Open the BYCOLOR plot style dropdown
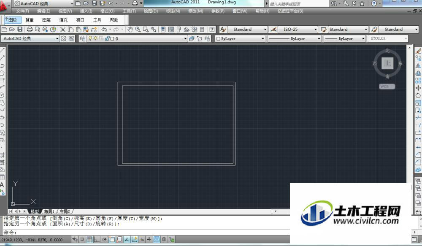This screenshot has width=422, height=246. point(406,38)
